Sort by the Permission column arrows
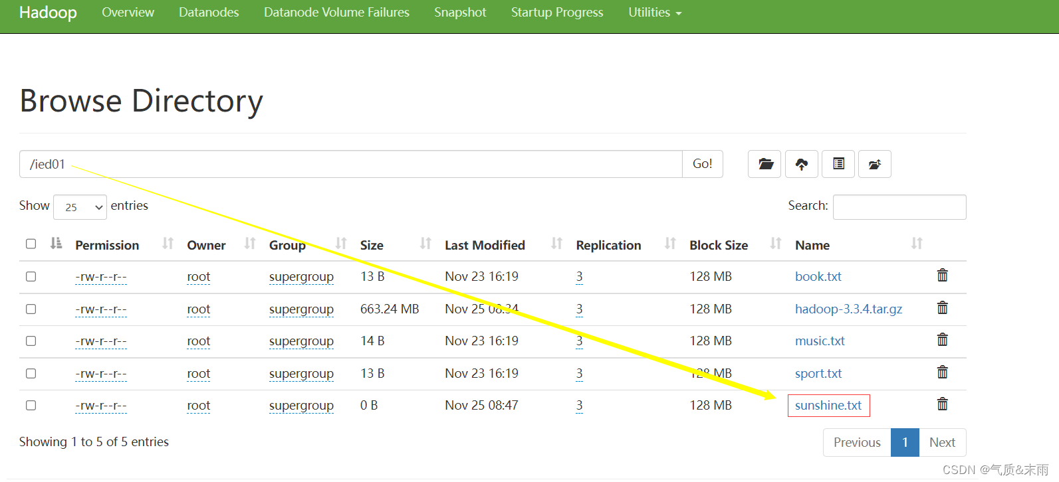 (x=168, y=244)
